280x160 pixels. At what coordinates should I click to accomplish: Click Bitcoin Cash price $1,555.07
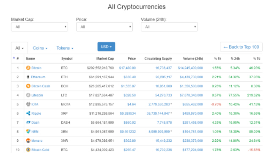(129, 86)
